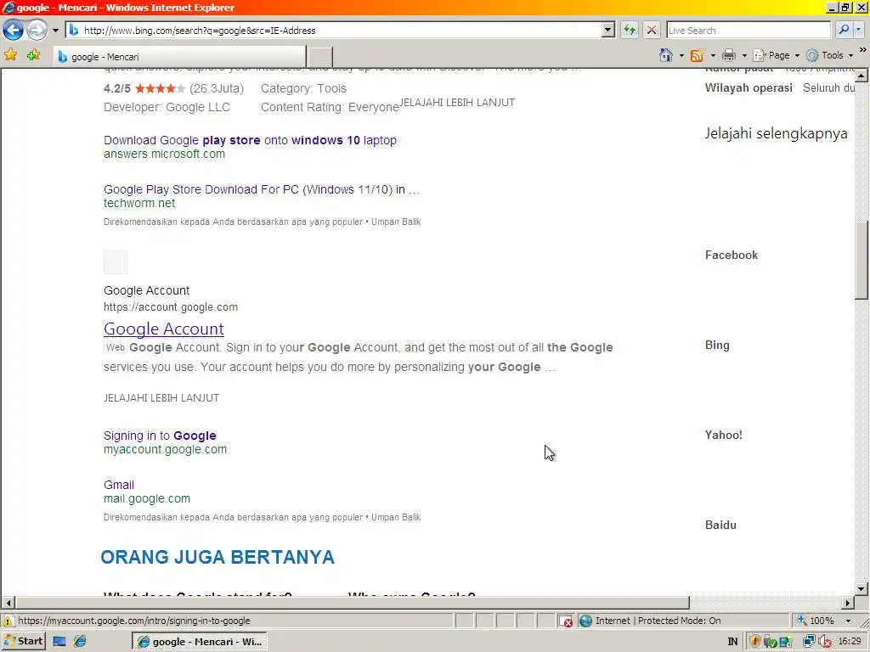Image resolution: width=870 pixels, height=652 pixels.
Task: Click the https://account.google.com URL text
Action: [170, 307]
